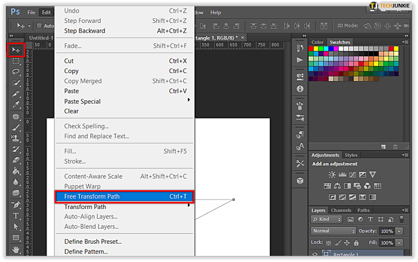Add a Color Balance adjustment scales icon
Image resolution: width=418 pixels, height=262 pixels.
(337, 186)
